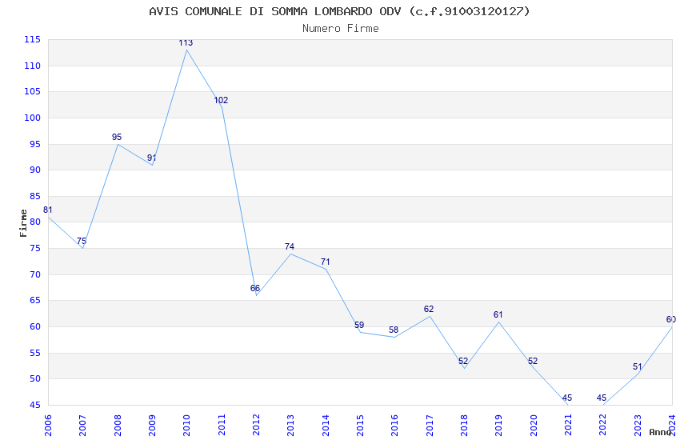Image resolution: width=680 pixels, height=440 pixels.
Task: Select the 74 data label for 2013
Action: tap(290, 246)
